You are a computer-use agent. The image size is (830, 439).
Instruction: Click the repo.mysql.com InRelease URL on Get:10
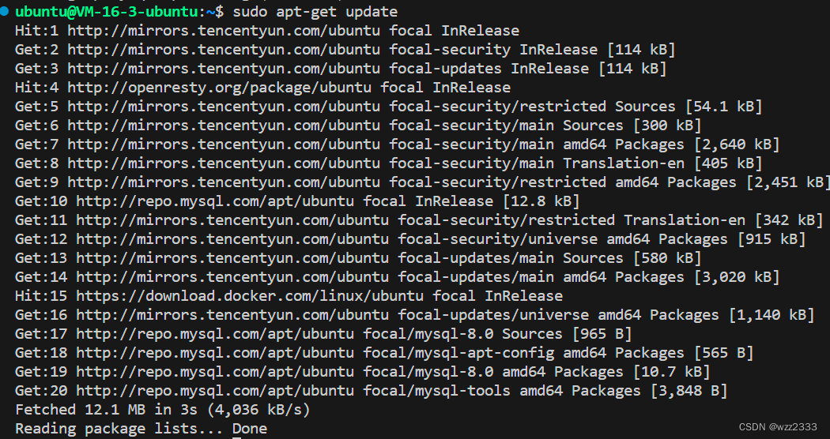(x=215, y=201)
